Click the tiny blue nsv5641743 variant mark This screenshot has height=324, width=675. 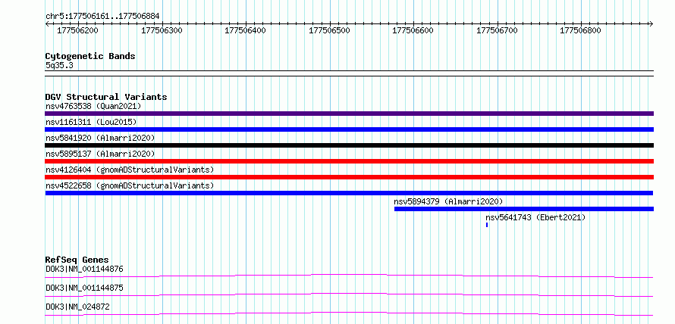point(487,225)
